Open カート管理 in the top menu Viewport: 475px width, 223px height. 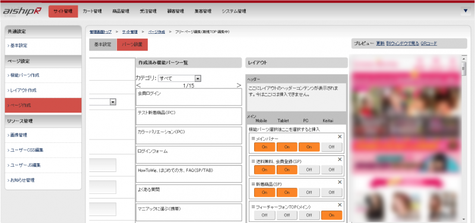[92, 11]
